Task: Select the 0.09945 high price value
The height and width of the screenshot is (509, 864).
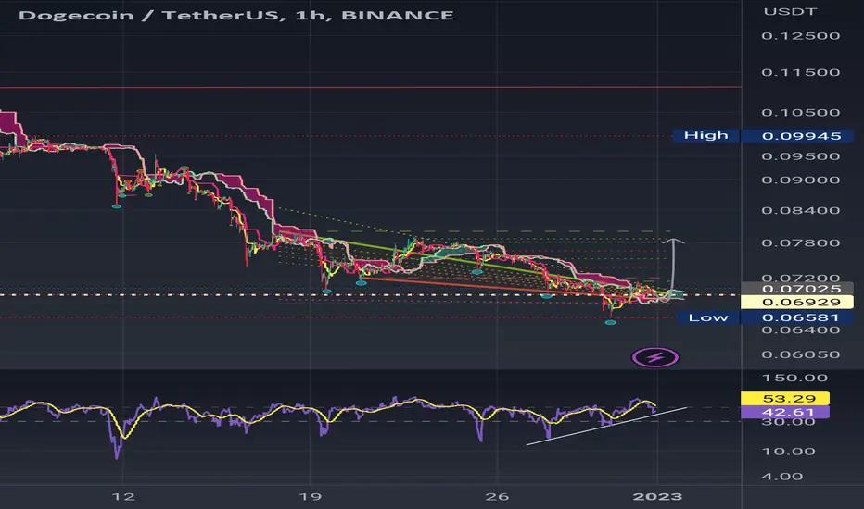Action: click(801, 136)
